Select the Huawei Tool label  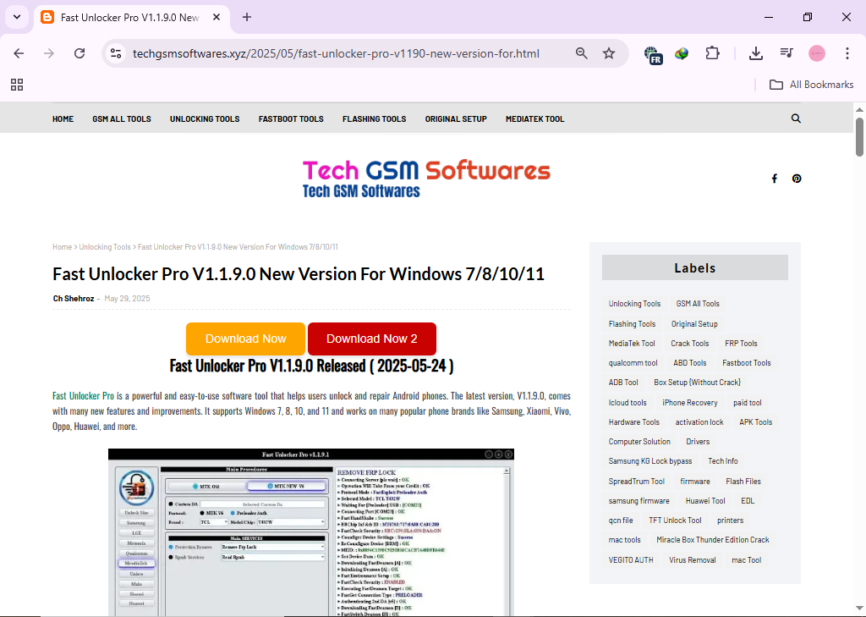(x=705, y=501)
